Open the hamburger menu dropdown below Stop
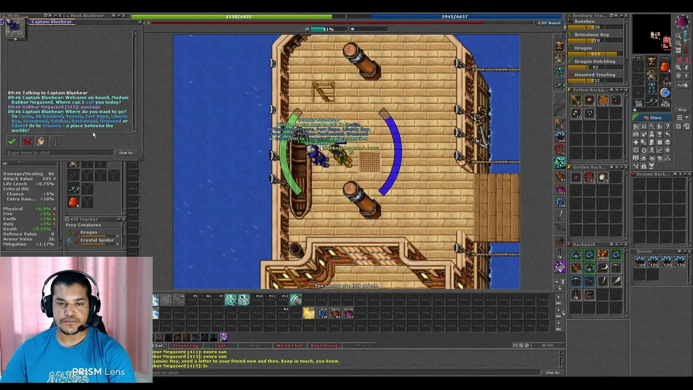The width and height of the screenshot is (693, 390). 683,118
